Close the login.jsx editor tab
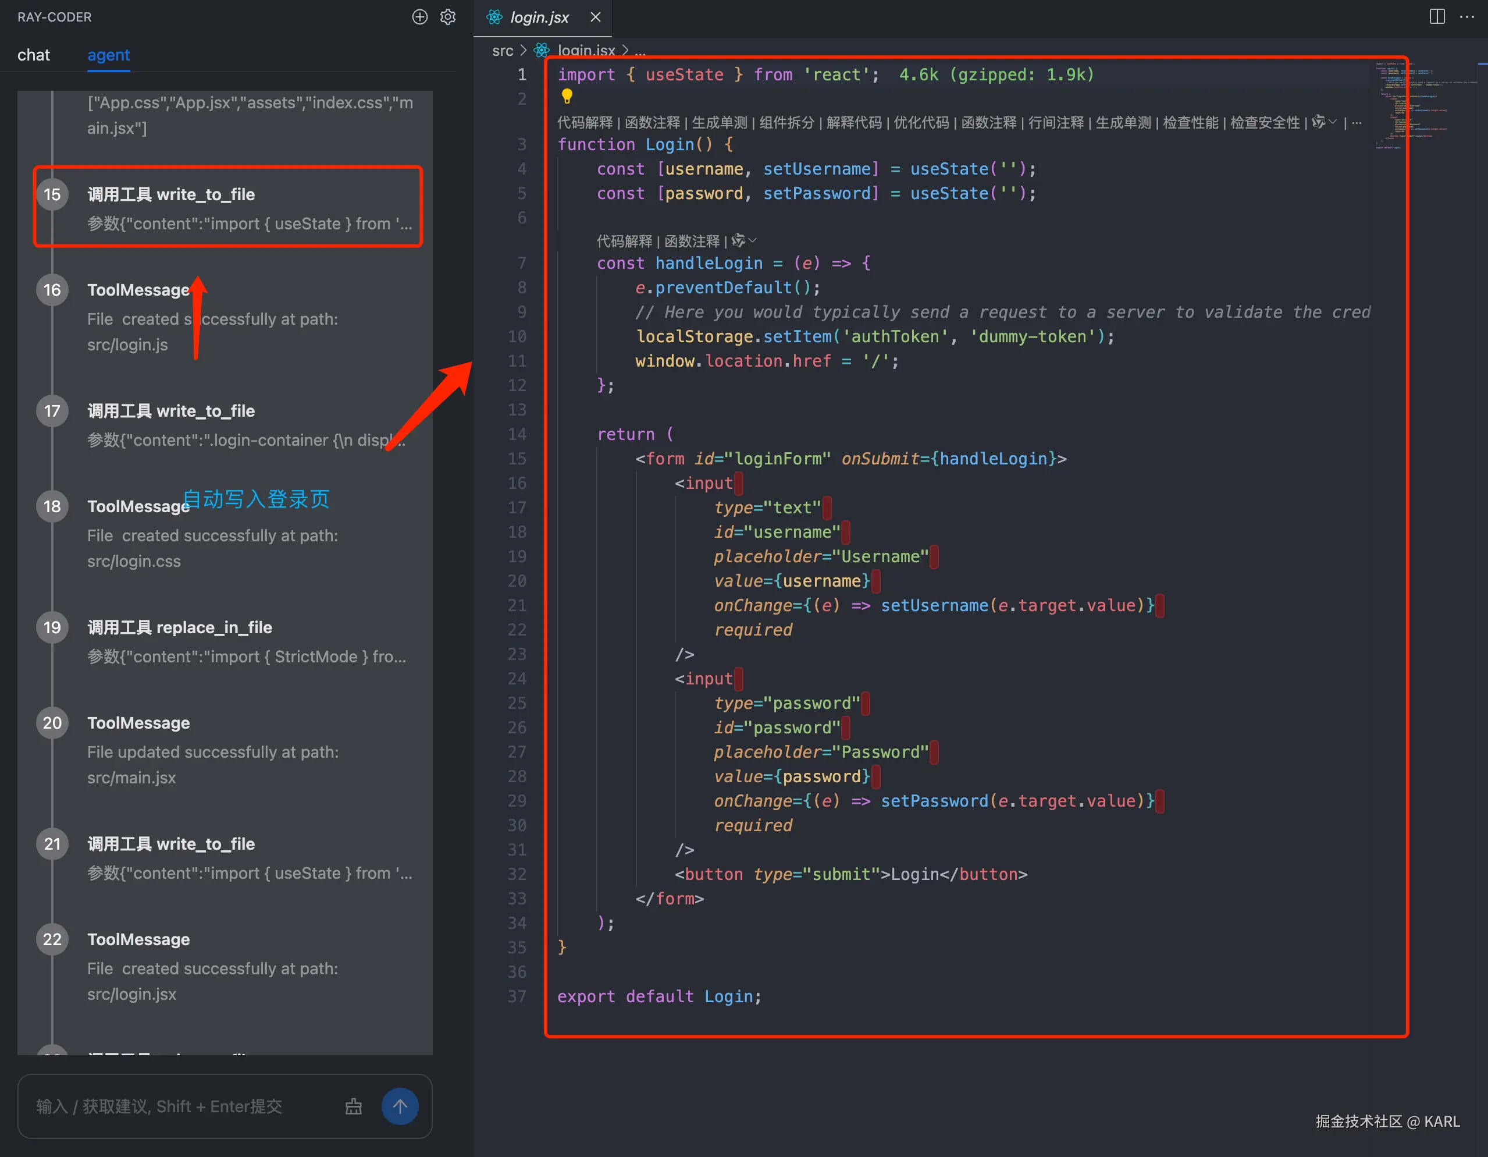Screen dimensions: 1488x1157 tap(596, 17)
